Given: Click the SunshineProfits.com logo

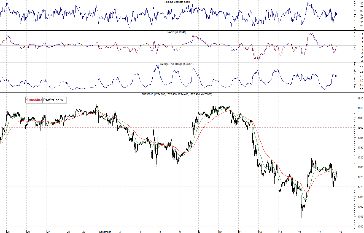Looking at the screenshot, I should point(46,100).
